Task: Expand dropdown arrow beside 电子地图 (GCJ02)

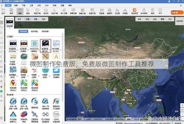Action: point(60,50)
